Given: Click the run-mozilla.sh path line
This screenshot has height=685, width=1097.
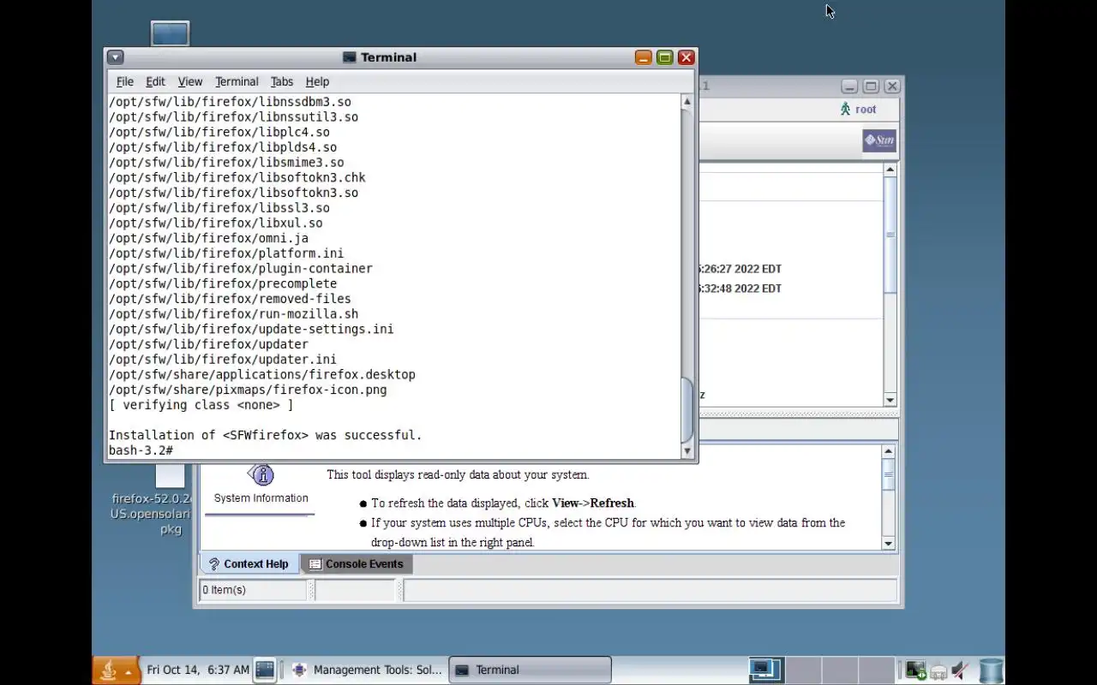Looking at the screenshot, I should (x=233, y=314).
